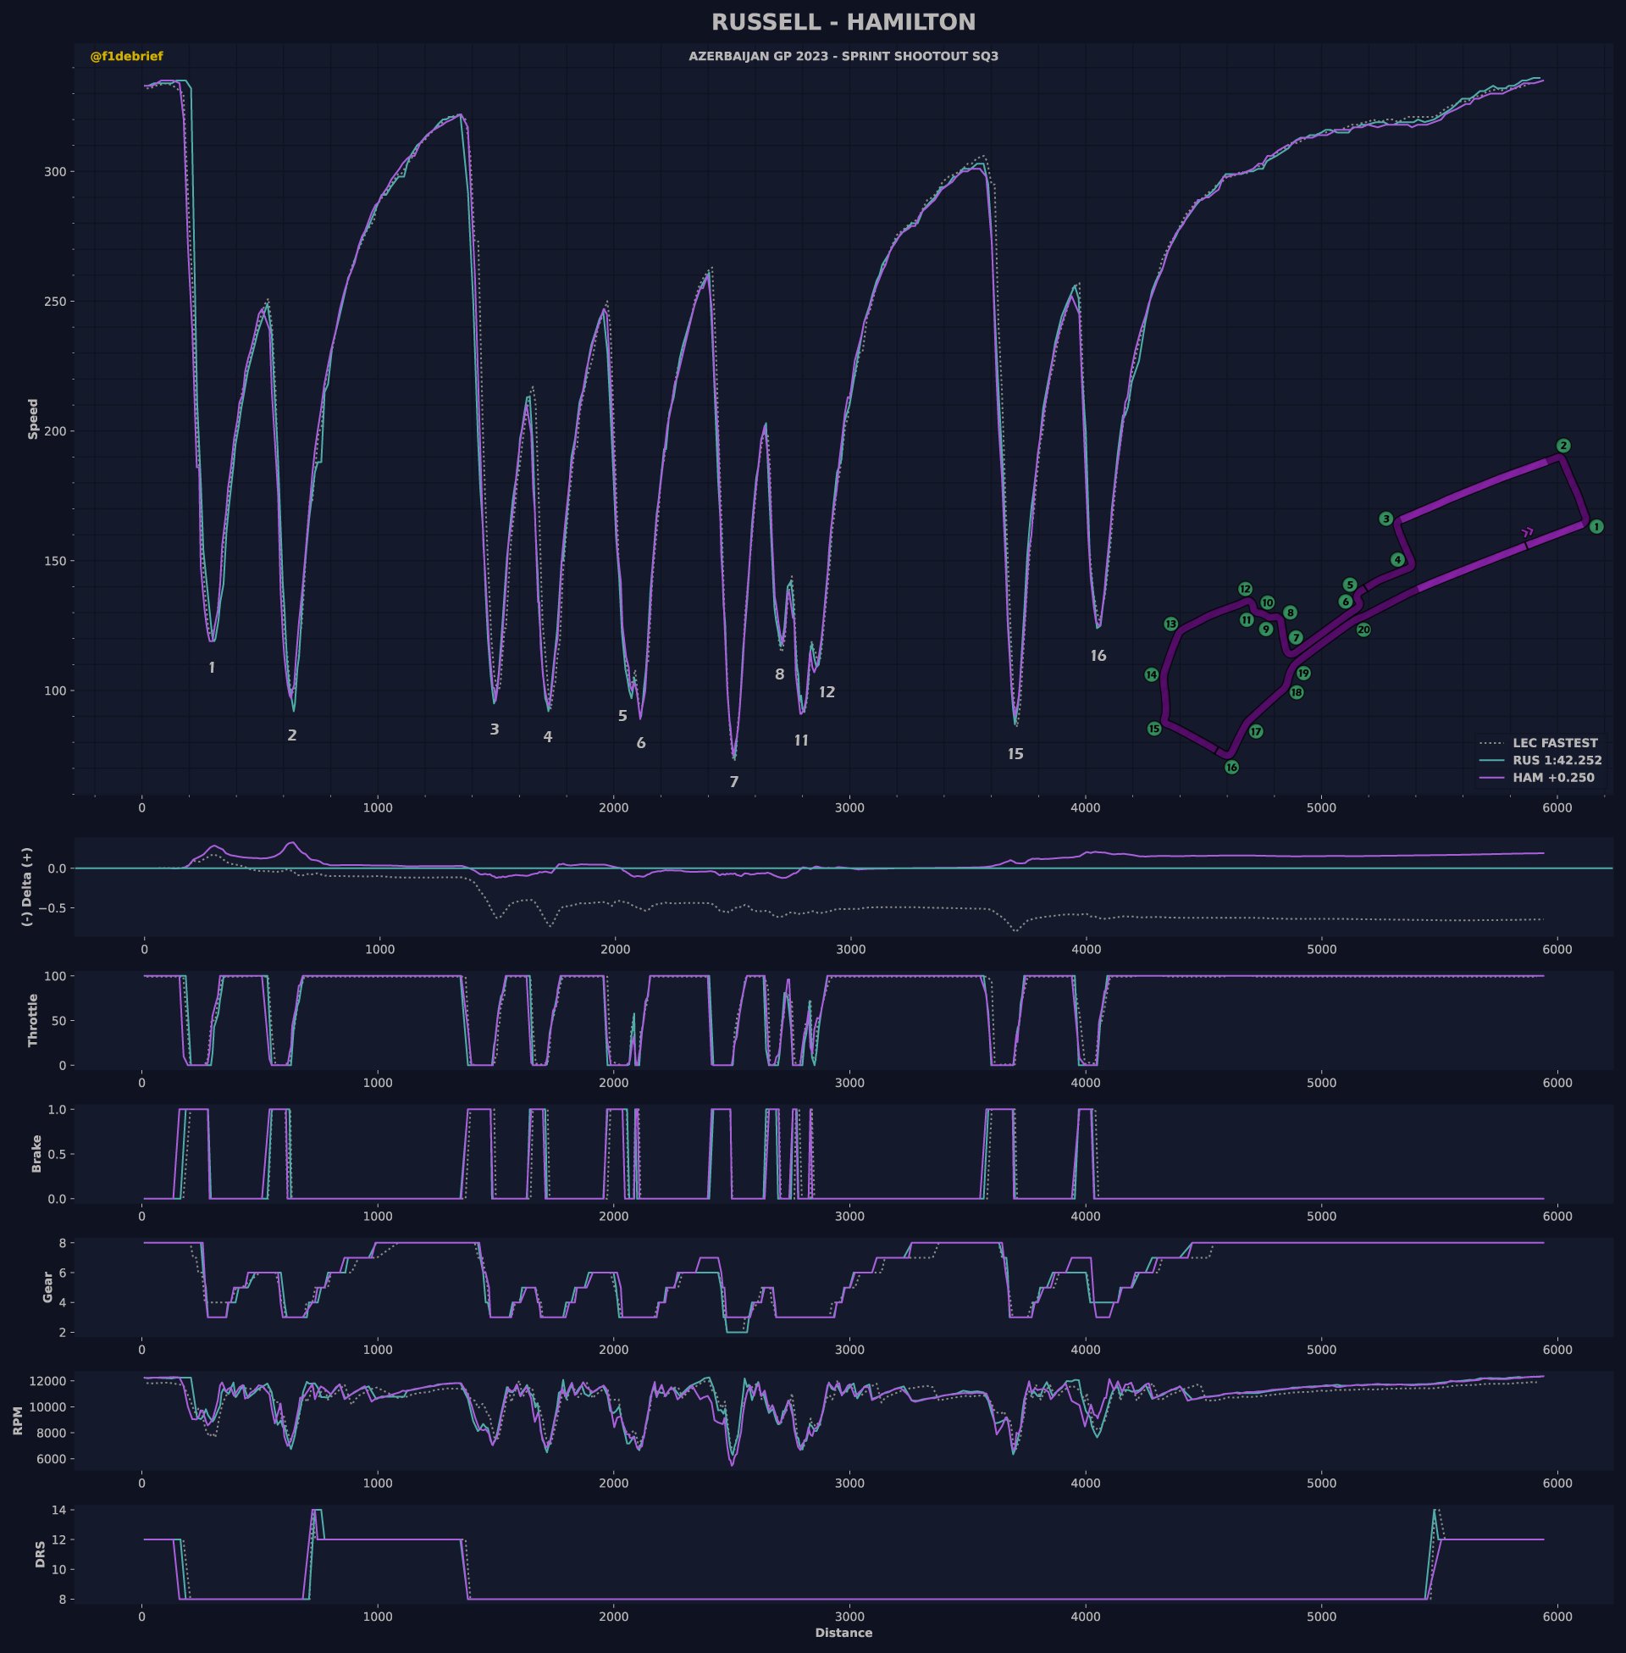Image resolution: width=1626 pixels, height=1653 pixels.
Task: Click HAM +0.250 legend entry
Action: coord(1552,778)
